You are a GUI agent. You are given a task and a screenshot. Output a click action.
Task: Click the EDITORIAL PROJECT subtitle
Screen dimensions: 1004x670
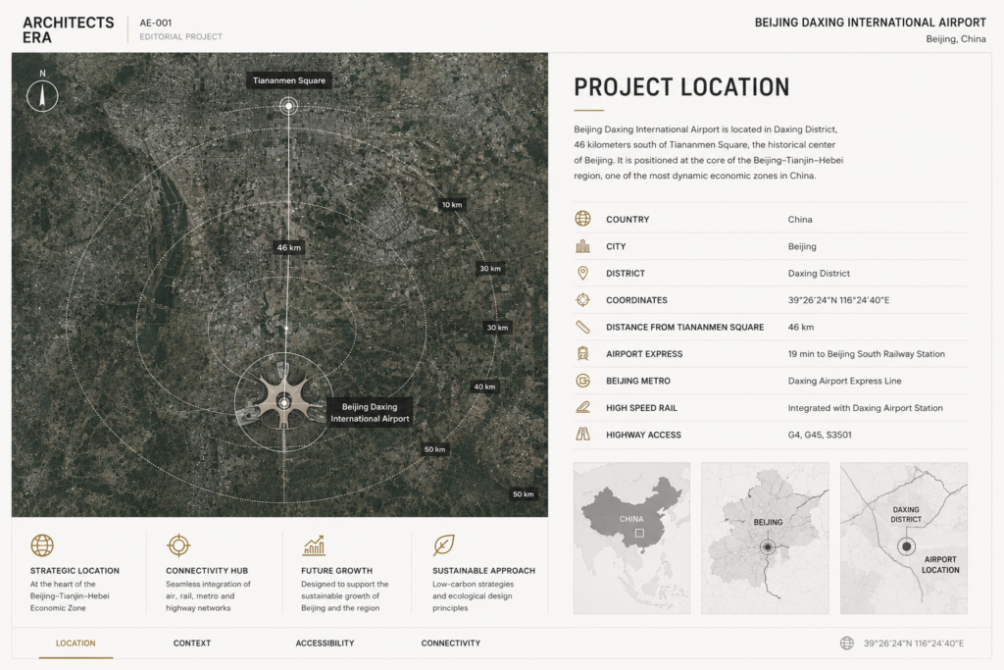coord(181,36)
